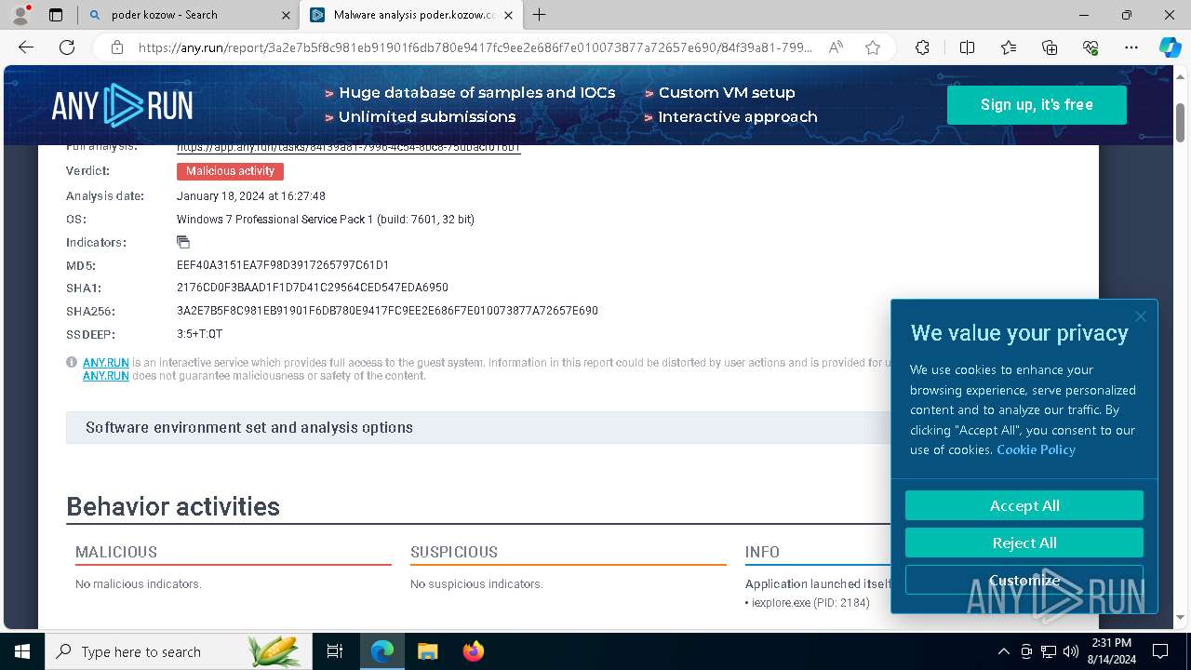This screenshot has width=1191, height=670.
Task: Close the cookie privacy dialog
Action: [1141, 316]
